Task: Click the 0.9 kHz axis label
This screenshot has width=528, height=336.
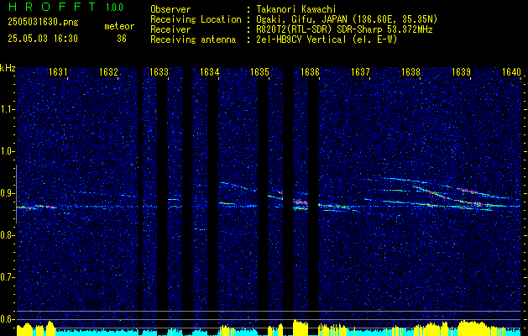Action: point(8,193)
